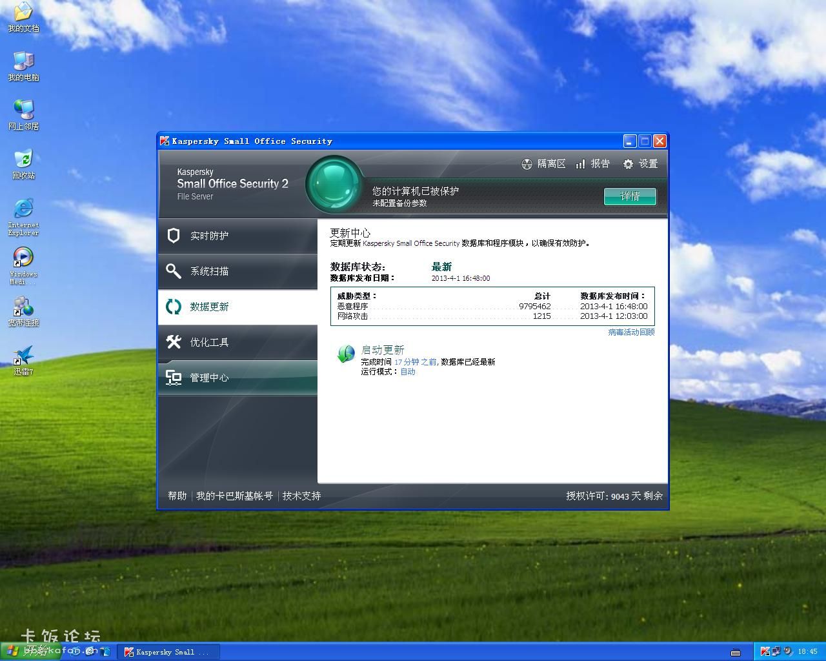
Task: Click the 授权许可 9043 天 license info
Action: [614, 496]
